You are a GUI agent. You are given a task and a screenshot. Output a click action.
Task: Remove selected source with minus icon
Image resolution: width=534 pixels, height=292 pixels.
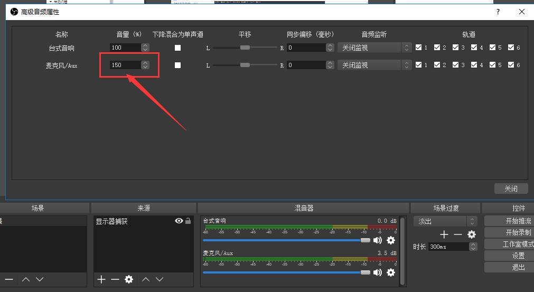[115, 279]
